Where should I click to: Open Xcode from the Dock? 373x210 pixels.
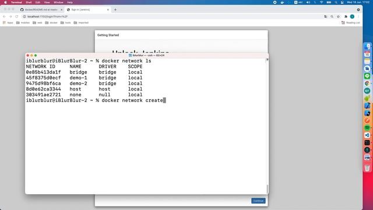(367, 106)
